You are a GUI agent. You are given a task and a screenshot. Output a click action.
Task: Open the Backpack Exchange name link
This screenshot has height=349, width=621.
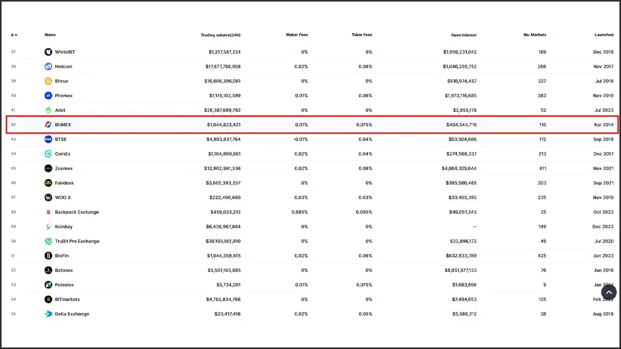[x=77, y=212]
